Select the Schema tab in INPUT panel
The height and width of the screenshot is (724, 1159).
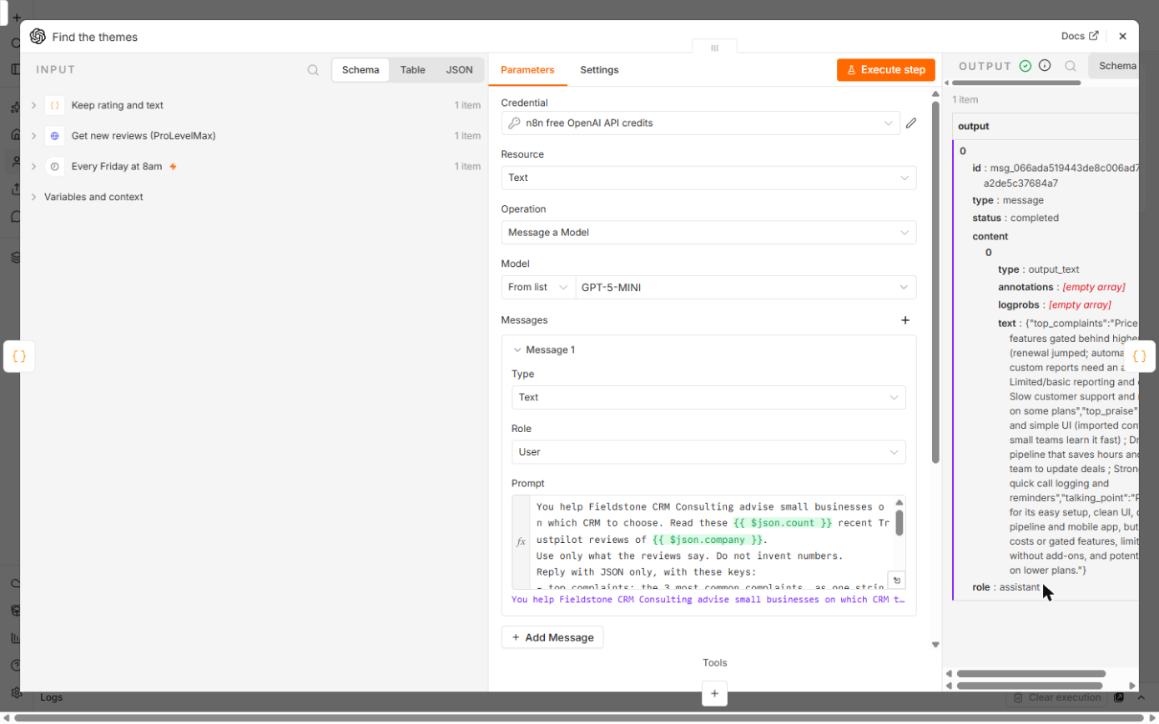tap(360, 70)
